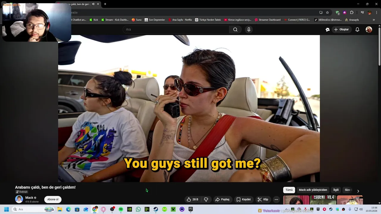Viewport: 381px width, 214px height.
Task: Open the Suno bookmark
Action: point(137,20)
